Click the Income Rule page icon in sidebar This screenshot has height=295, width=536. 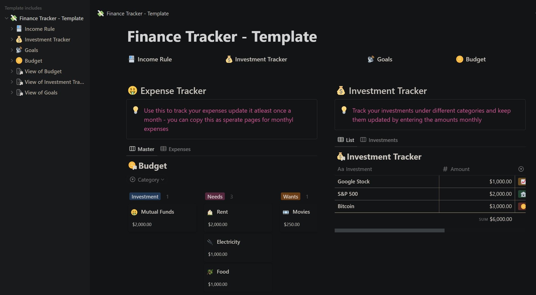pyautogui.click(x=19, y=29)
